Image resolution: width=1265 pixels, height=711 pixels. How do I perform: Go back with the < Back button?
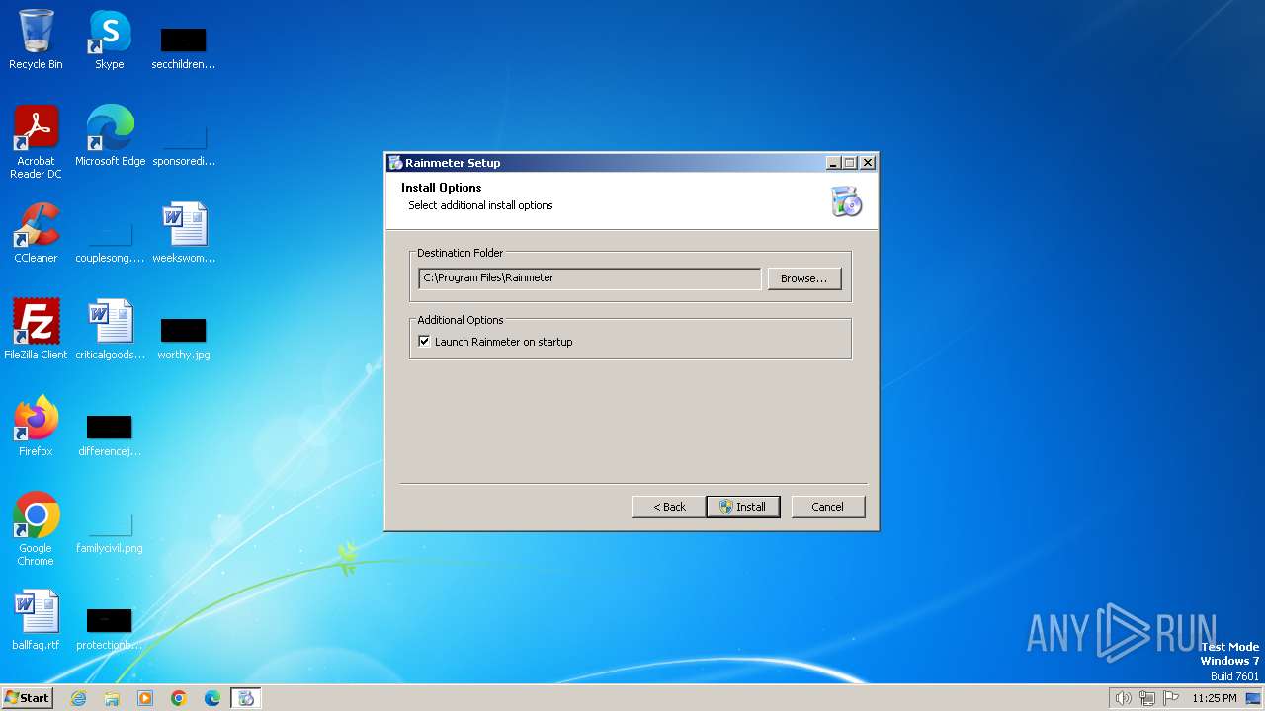tap(669, 507)
